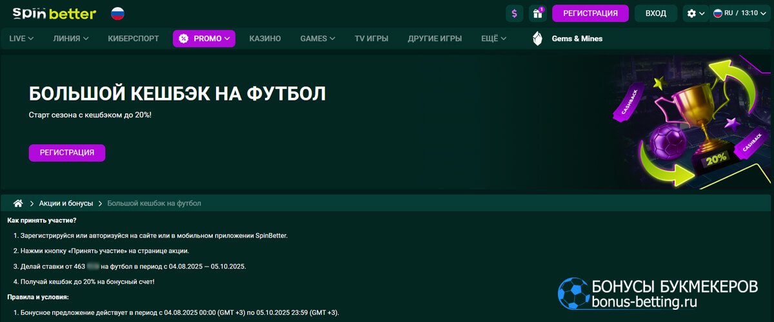Click the percent icon in the PROMO tab

[x=184, y=39]
